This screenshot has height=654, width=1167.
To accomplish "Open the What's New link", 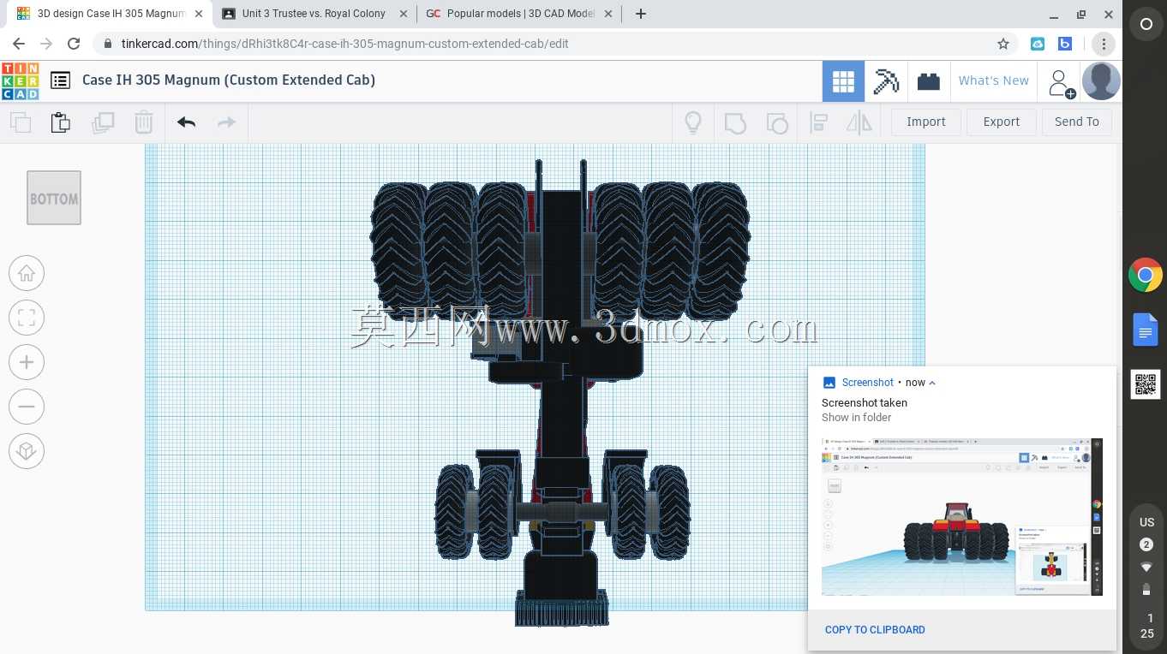I will pos(994,80).
